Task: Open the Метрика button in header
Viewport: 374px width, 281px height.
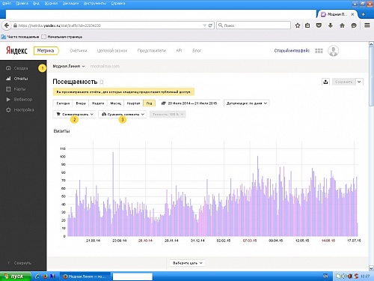Action: 46,51
